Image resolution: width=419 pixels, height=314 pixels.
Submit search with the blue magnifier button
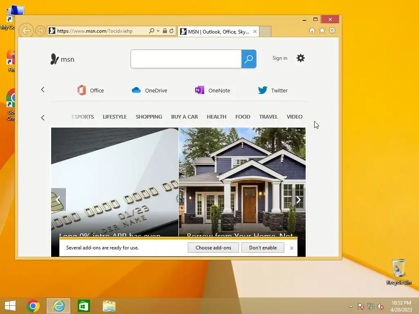[x=249, y=59]
